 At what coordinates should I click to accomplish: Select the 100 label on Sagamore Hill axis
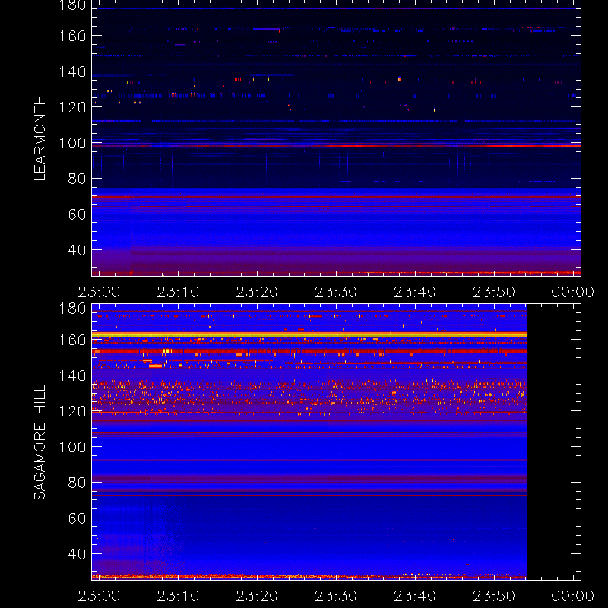tap(72, 447)
